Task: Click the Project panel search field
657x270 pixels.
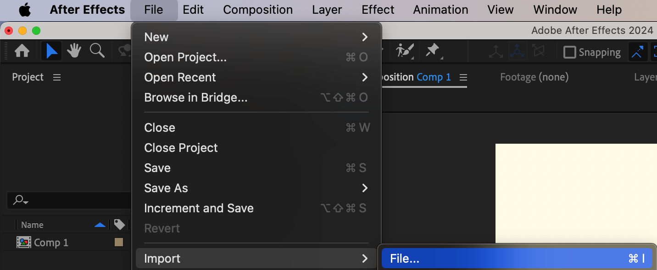Action: click(70, 200)
